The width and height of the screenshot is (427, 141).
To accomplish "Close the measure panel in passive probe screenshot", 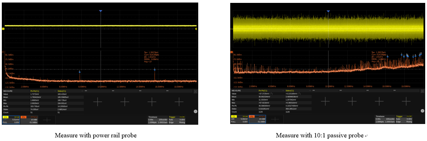I will coord(423,91).
